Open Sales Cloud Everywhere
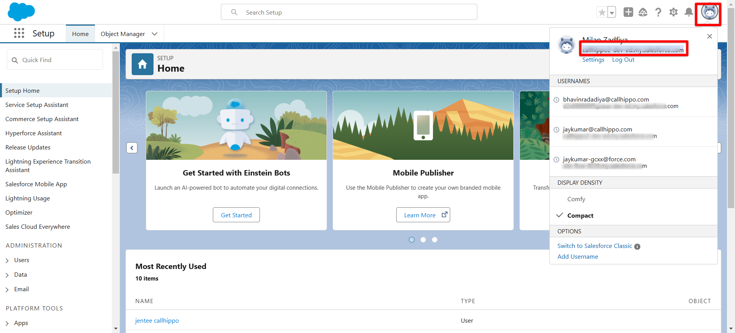The height and width of the screenshot is (333, 735). point(38,226)
